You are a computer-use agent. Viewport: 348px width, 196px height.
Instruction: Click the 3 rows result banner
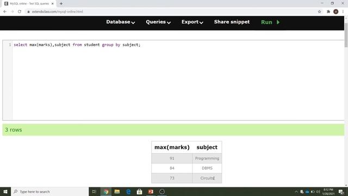(x=173, y=130)
